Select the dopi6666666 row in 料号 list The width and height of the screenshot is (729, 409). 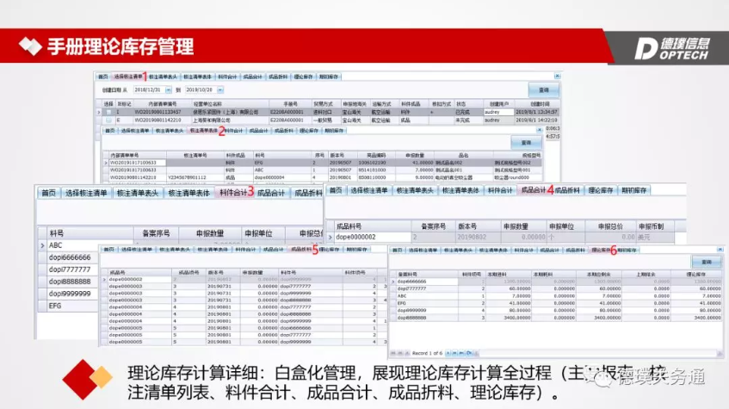tap(69, 257)
